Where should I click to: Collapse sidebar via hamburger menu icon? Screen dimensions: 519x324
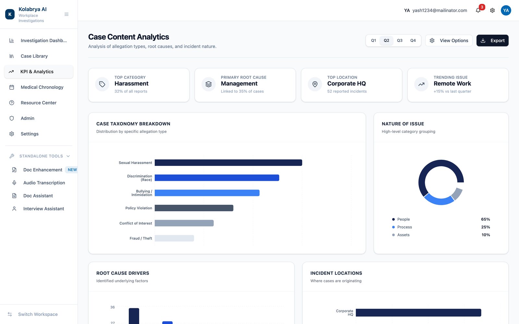(66, 14)
